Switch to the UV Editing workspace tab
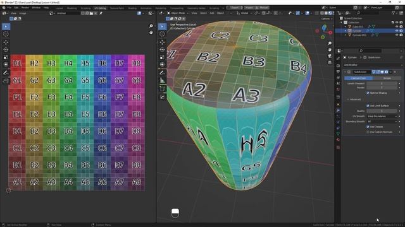405x227 pixels. [x=100, y=8]
